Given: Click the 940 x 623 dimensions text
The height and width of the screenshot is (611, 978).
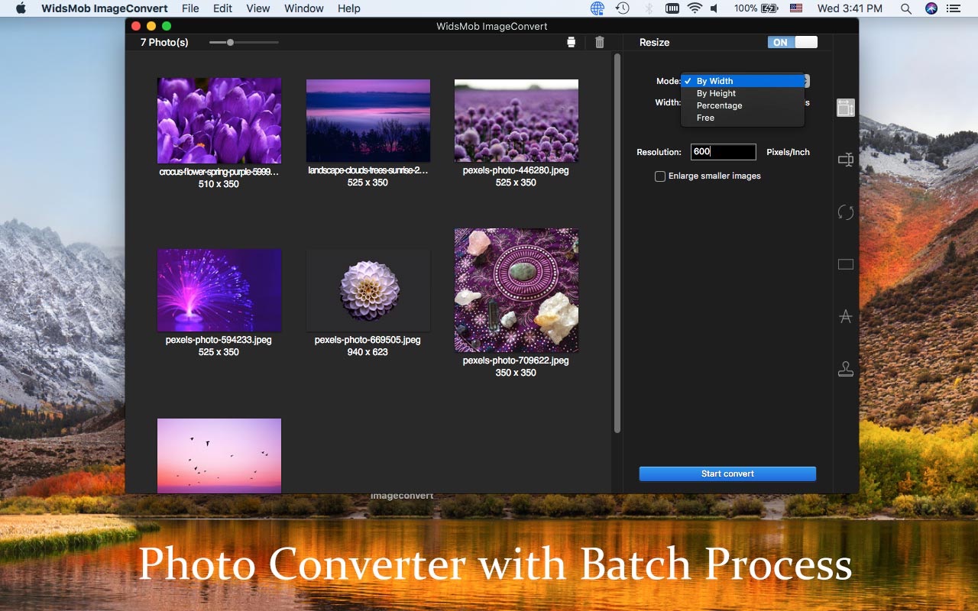Looking at the screenshot, I should point(368,352).
